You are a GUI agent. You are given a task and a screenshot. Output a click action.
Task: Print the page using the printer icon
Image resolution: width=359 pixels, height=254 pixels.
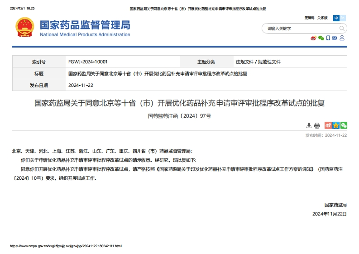317,125
